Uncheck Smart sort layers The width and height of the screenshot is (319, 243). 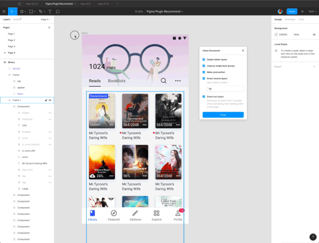point(204,97)
